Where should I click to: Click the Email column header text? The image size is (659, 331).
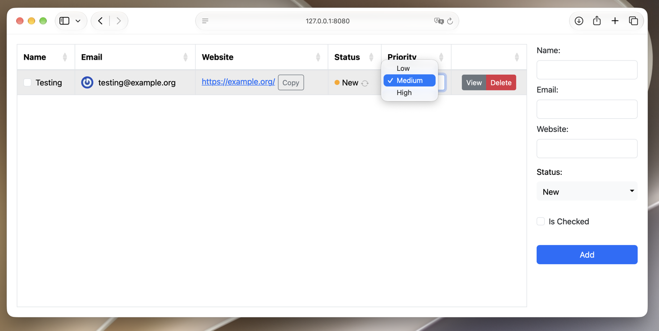pos(91,57)
